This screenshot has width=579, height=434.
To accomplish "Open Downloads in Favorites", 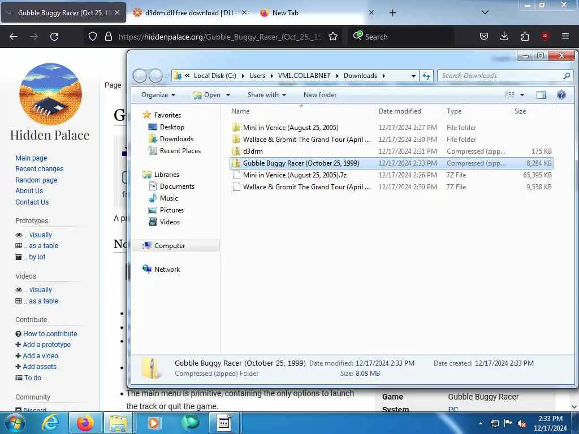I will pyautogui.click(x=171, y=139).
